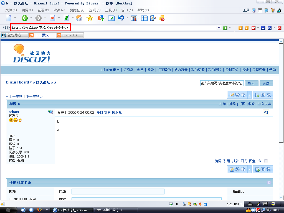The width and height of the screenshot is (284, 213).
Task: Expand the address bar URL history dropdown
Action: [219, 28]
